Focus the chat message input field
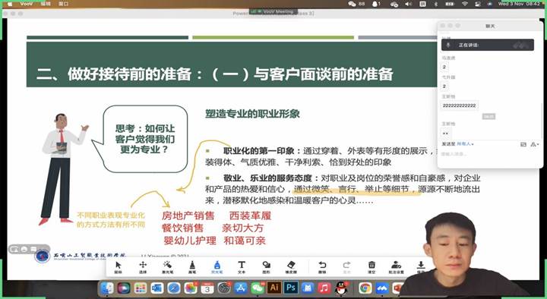This screenshot has width=547, height=299. tap(489, 154)
